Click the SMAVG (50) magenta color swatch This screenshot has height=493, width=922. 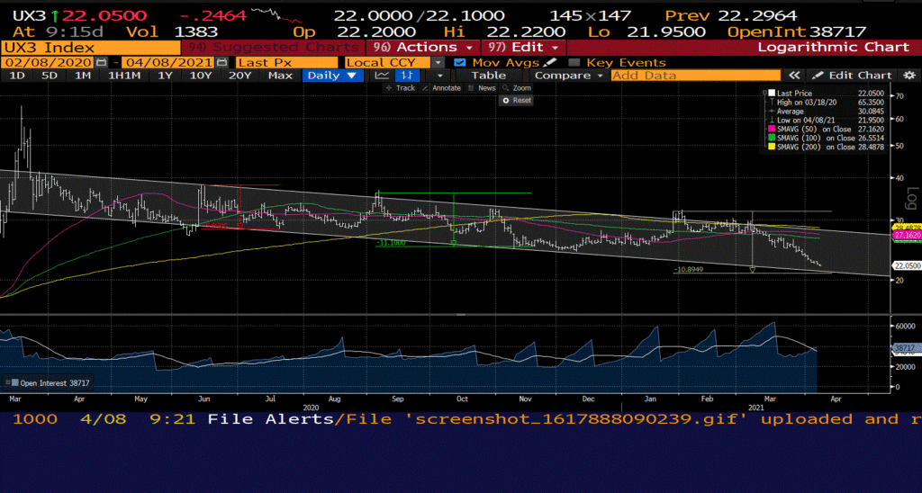click(x=772, y=129)
